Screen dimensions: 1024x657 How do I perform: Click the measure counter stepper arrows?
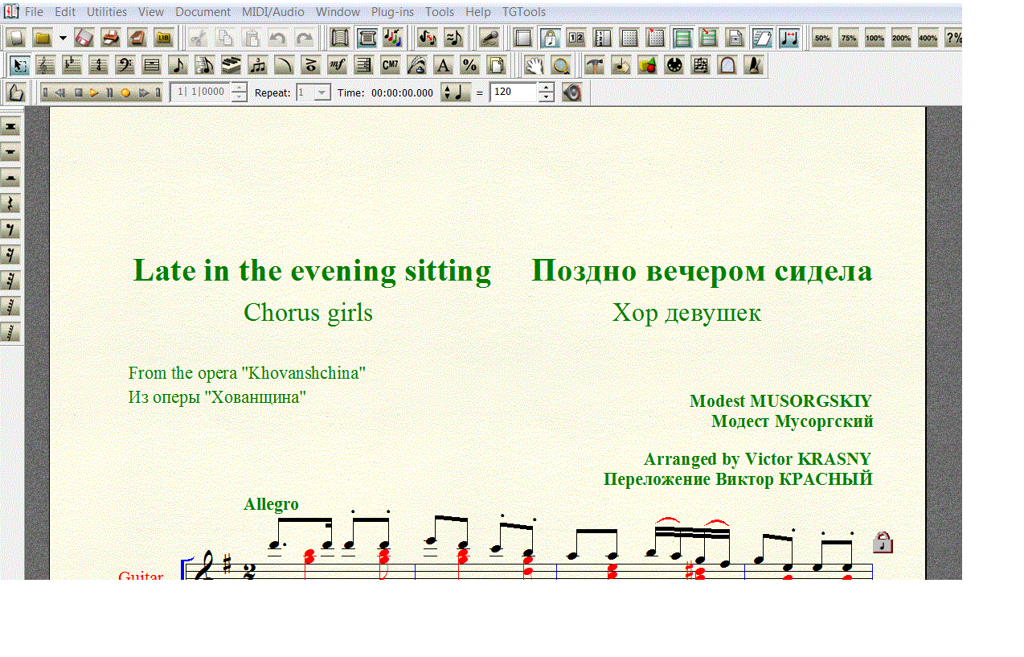(240, 92)
